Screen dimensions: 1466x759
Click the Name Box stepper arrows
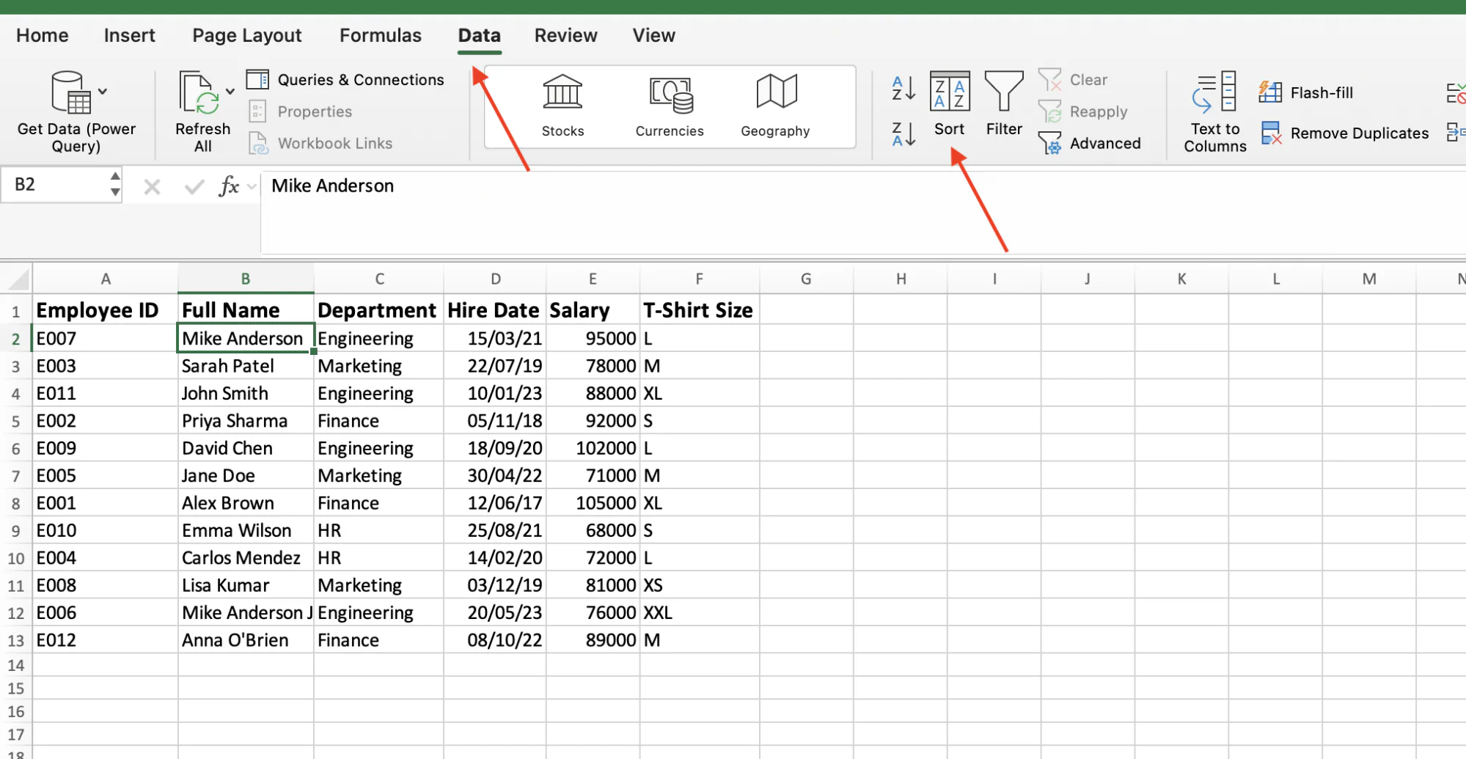[115, 184]
